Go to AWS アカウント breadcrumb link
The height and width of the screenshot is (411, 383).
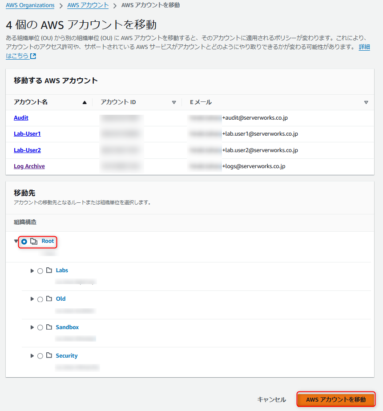pos(88,5)
